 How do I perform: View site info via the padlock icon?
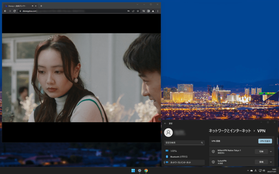pos(20,11)
